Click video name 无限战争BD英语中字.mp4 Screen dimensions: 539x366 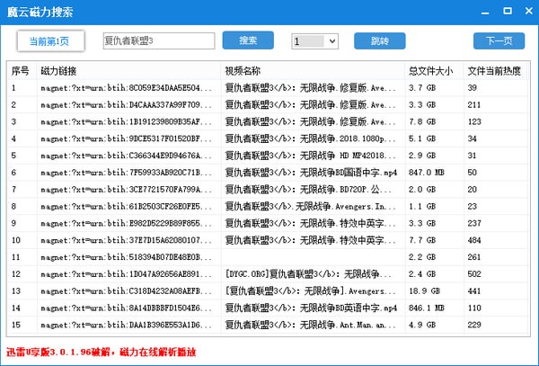pos(311,308)
